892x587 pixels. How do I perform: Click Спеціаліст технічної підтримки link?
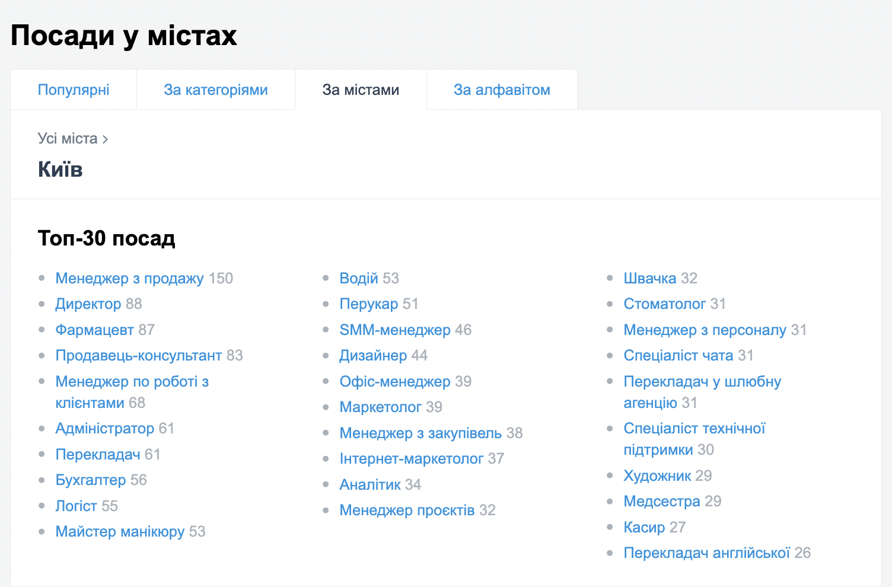(694, 429)
